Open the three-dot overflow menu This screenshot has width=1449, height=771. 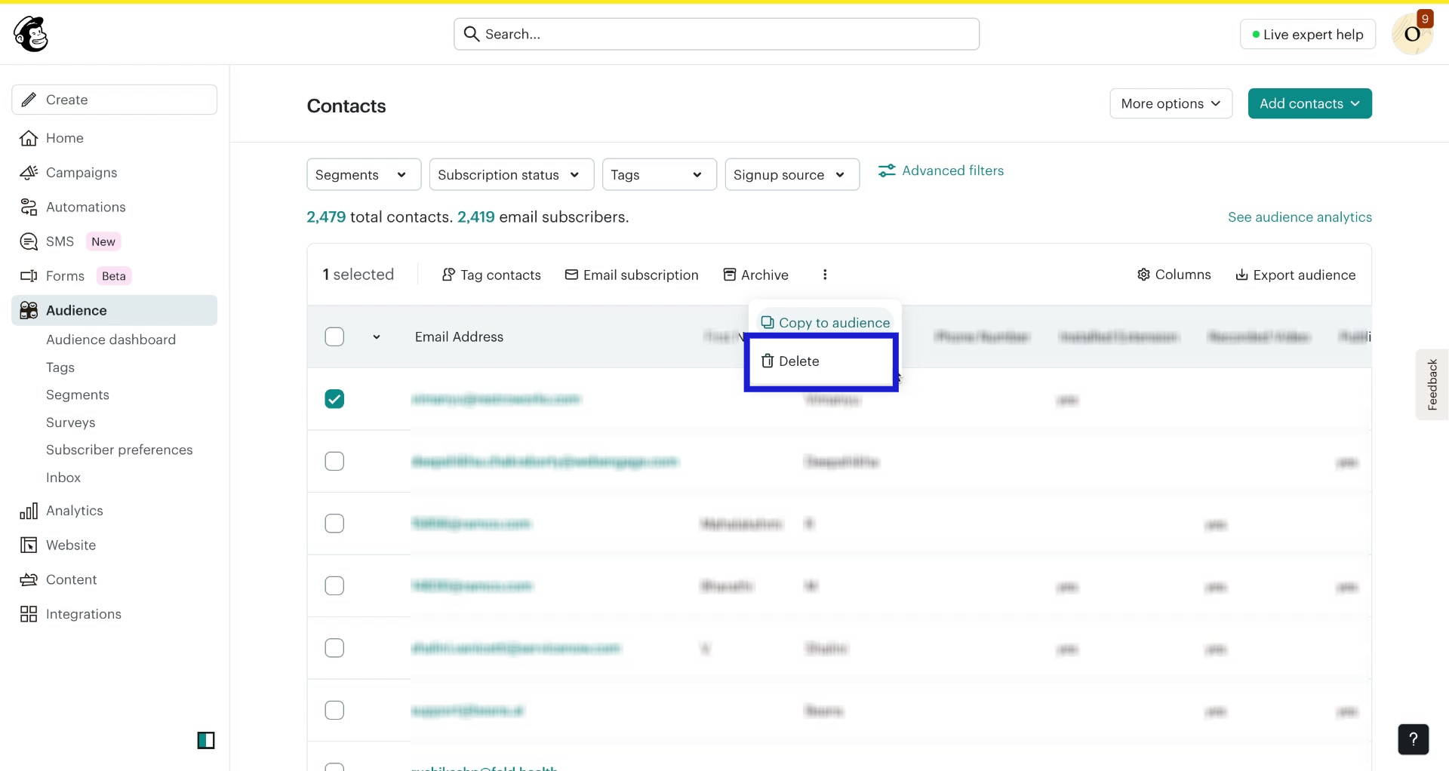coord(826,275)
